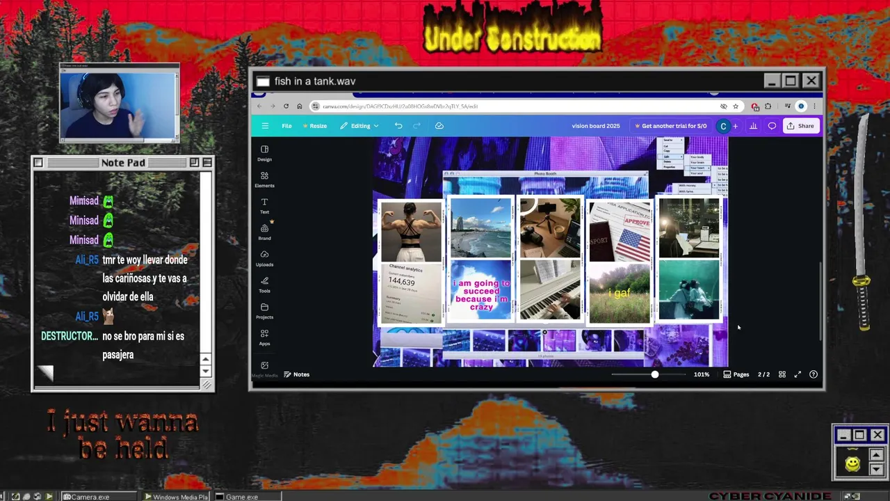Open the Comments speech bubble icon
The width and height of the screenshot is (890, 501).
772,126
